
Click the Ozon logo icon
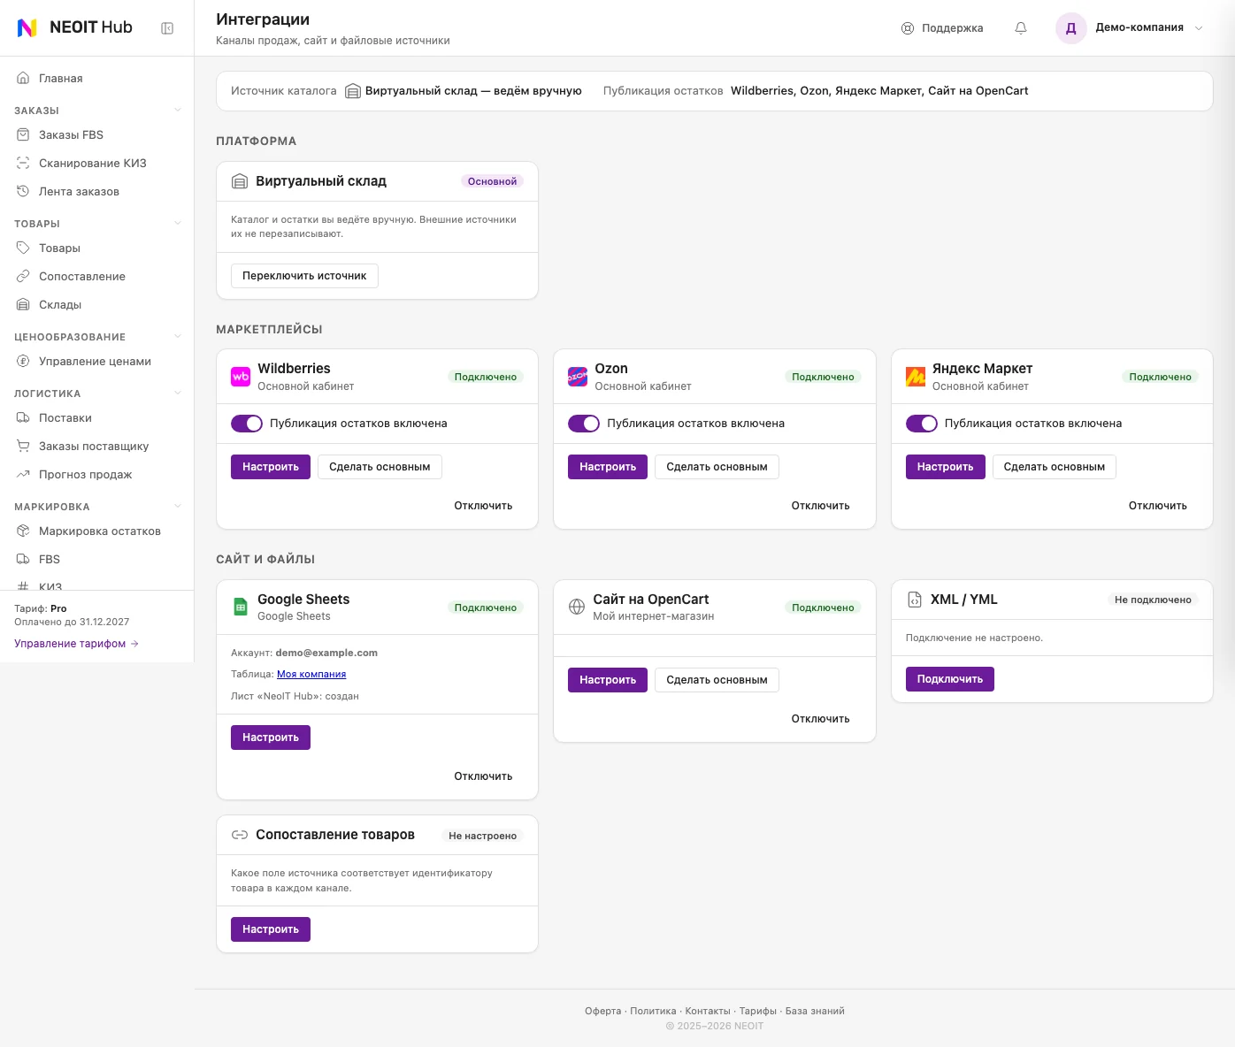578,377
